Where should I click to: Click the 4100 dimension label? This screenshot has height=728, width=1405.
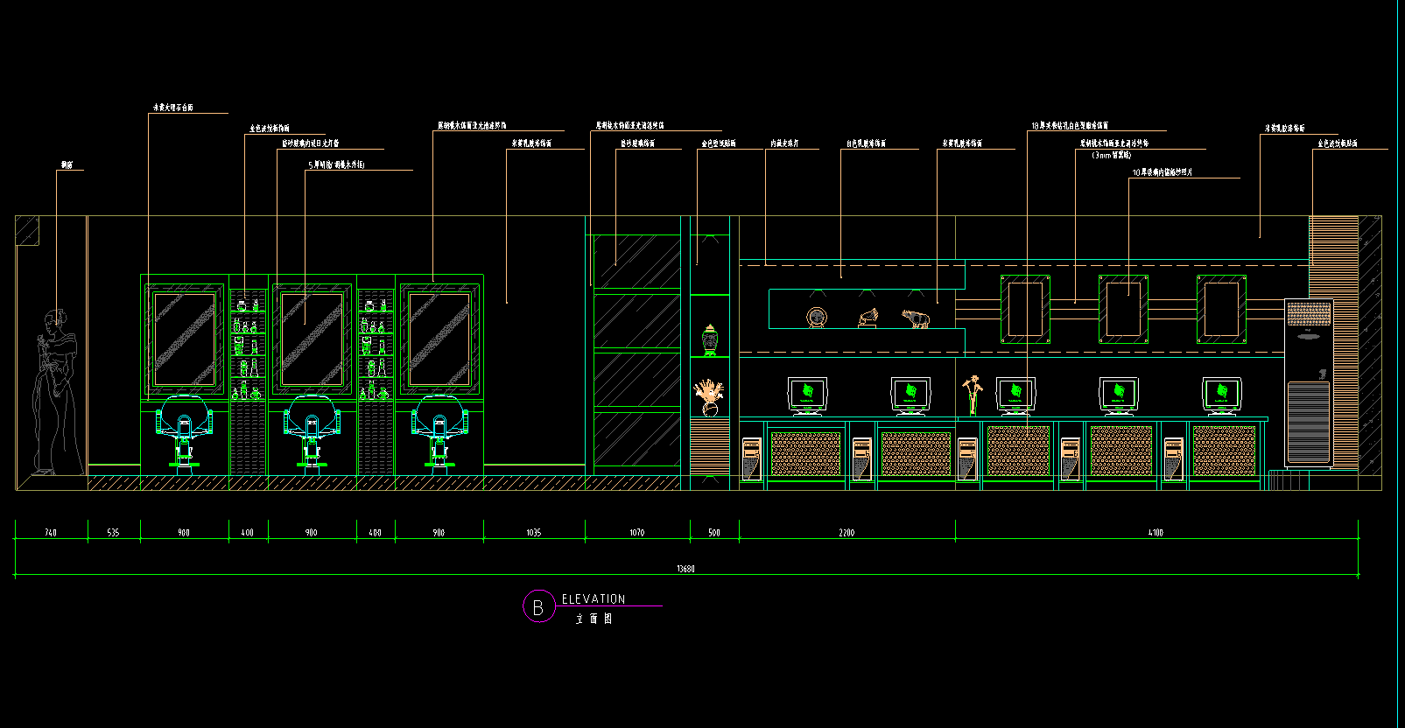1156,532
